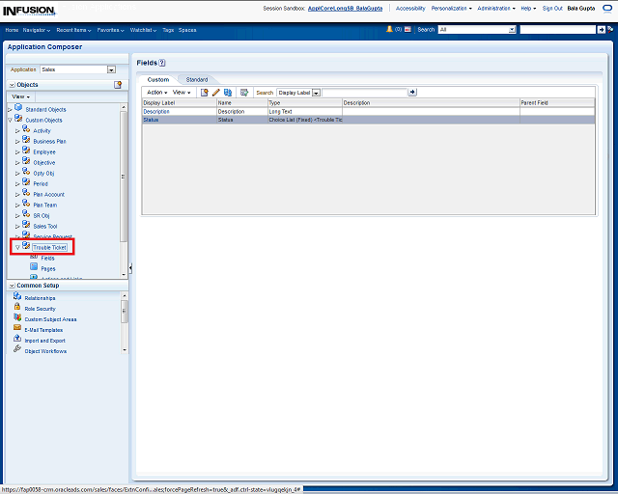
Task: Click the Oracle O logo icon
Action: coord(607,9)
